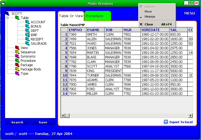The height and width of the screenshot is (140, 201).
Task: Click the EMPNO cell 7934
Action: pyautogui.click(x=77, y=93)
